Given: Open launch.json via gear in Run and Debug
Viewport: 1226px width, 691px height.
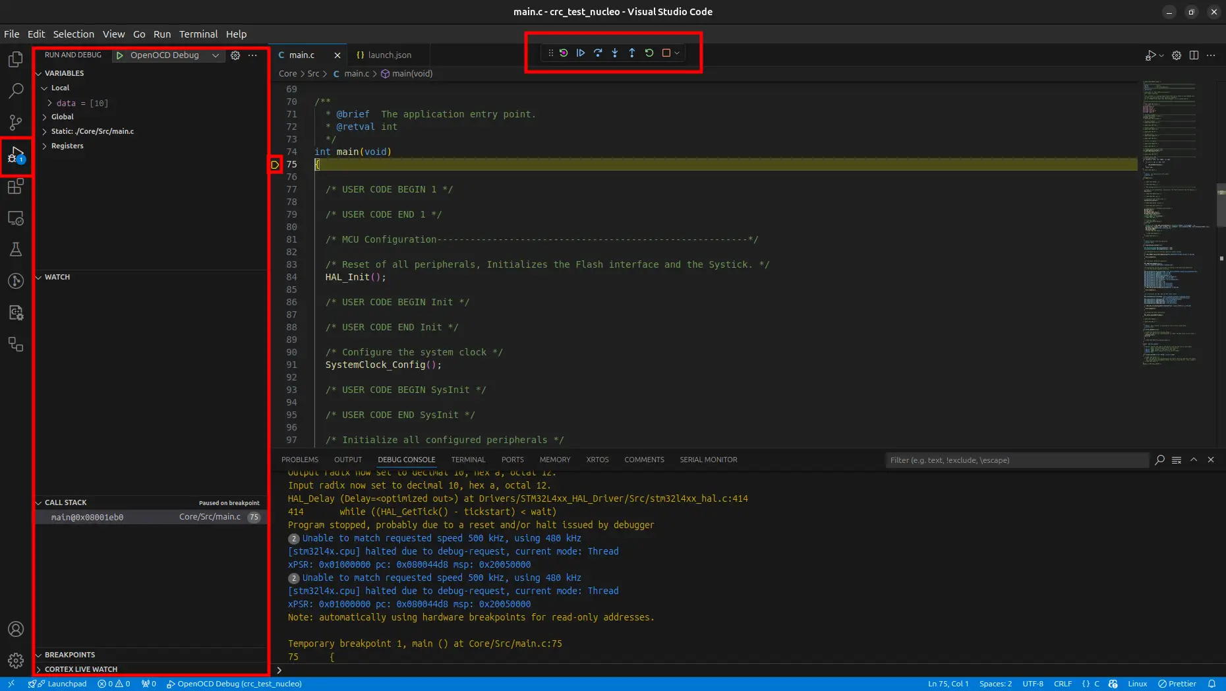Looking at the screenshot, I should pyautogui.click(x=235, y=55).
